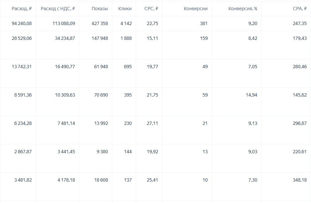Image resolution: width=311 pixels, height=203 pixels.
Task: Select the 381 conversions cell
Action: (204, 23)
